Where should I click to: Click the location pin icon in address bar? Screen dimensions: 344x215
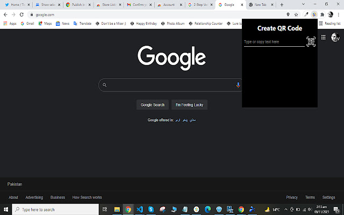point(288,15)
